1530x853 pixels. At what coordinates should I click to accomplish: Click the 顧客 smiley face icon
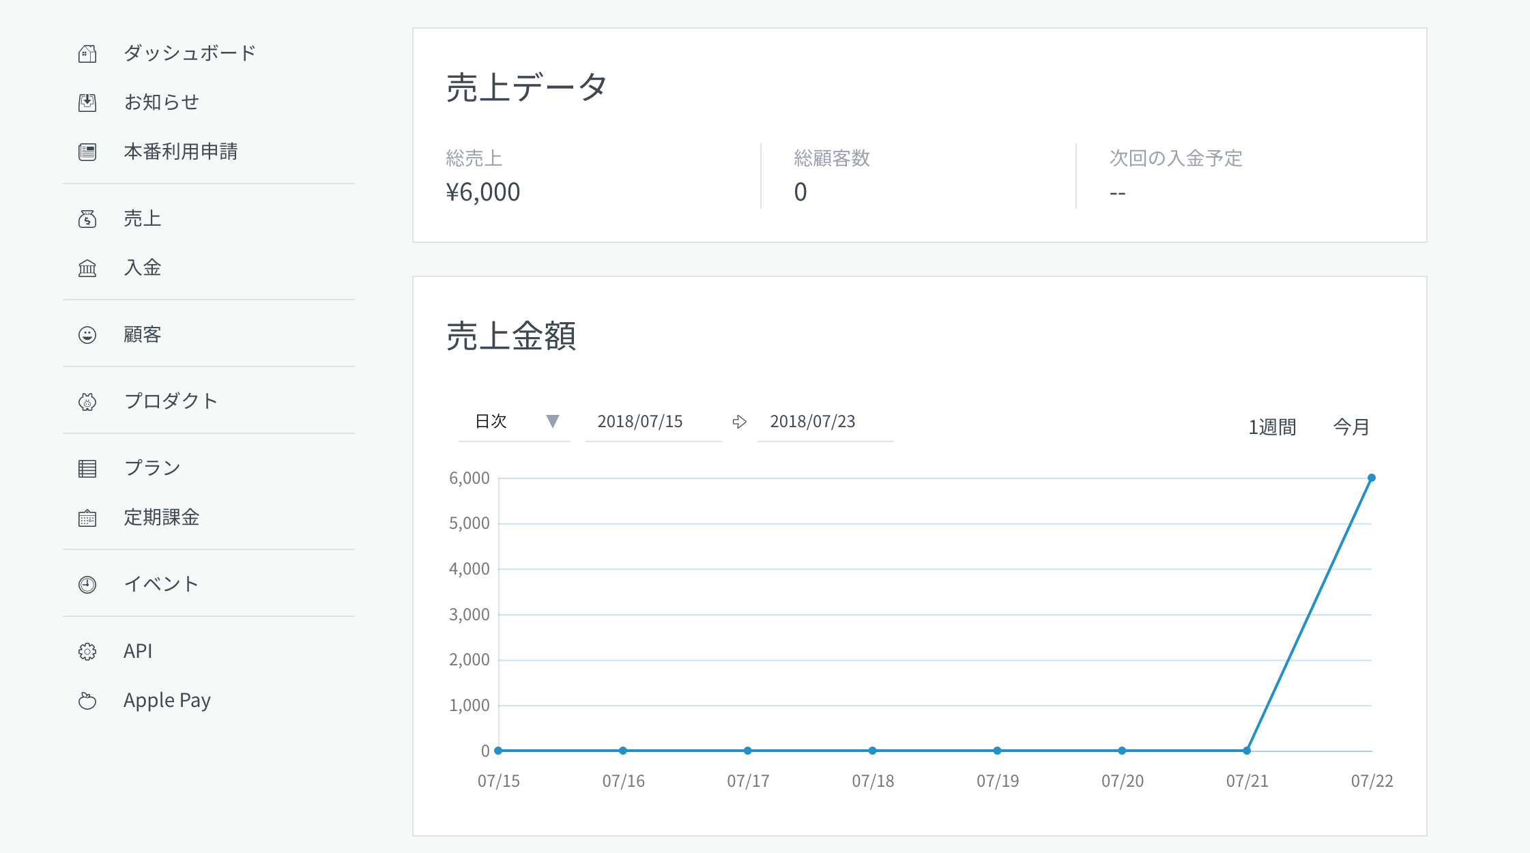[x=87, y=335]
